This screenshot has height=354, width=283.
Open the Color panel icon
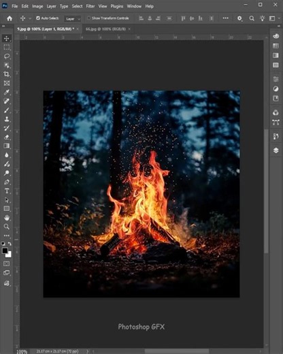coord(276,36)
